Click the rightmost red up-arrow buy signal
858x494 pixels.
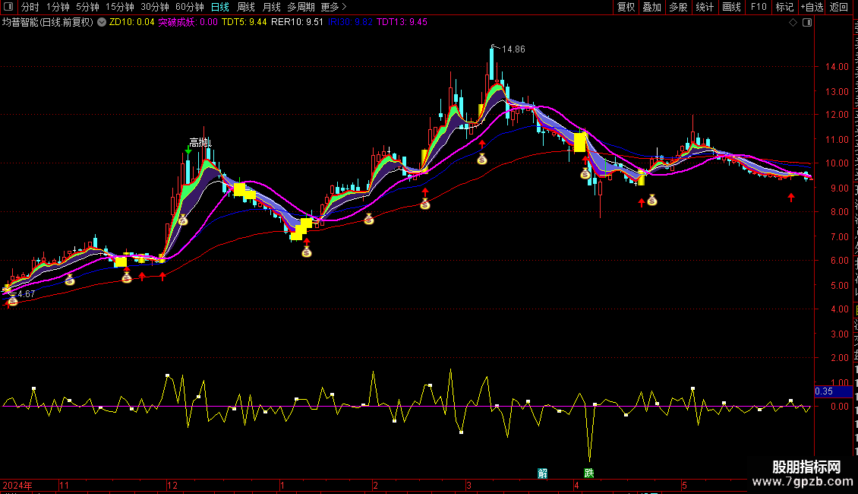(x=791, y=198)
